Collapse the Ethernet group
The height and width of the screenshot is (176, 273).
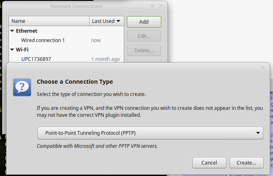[12, 31]
